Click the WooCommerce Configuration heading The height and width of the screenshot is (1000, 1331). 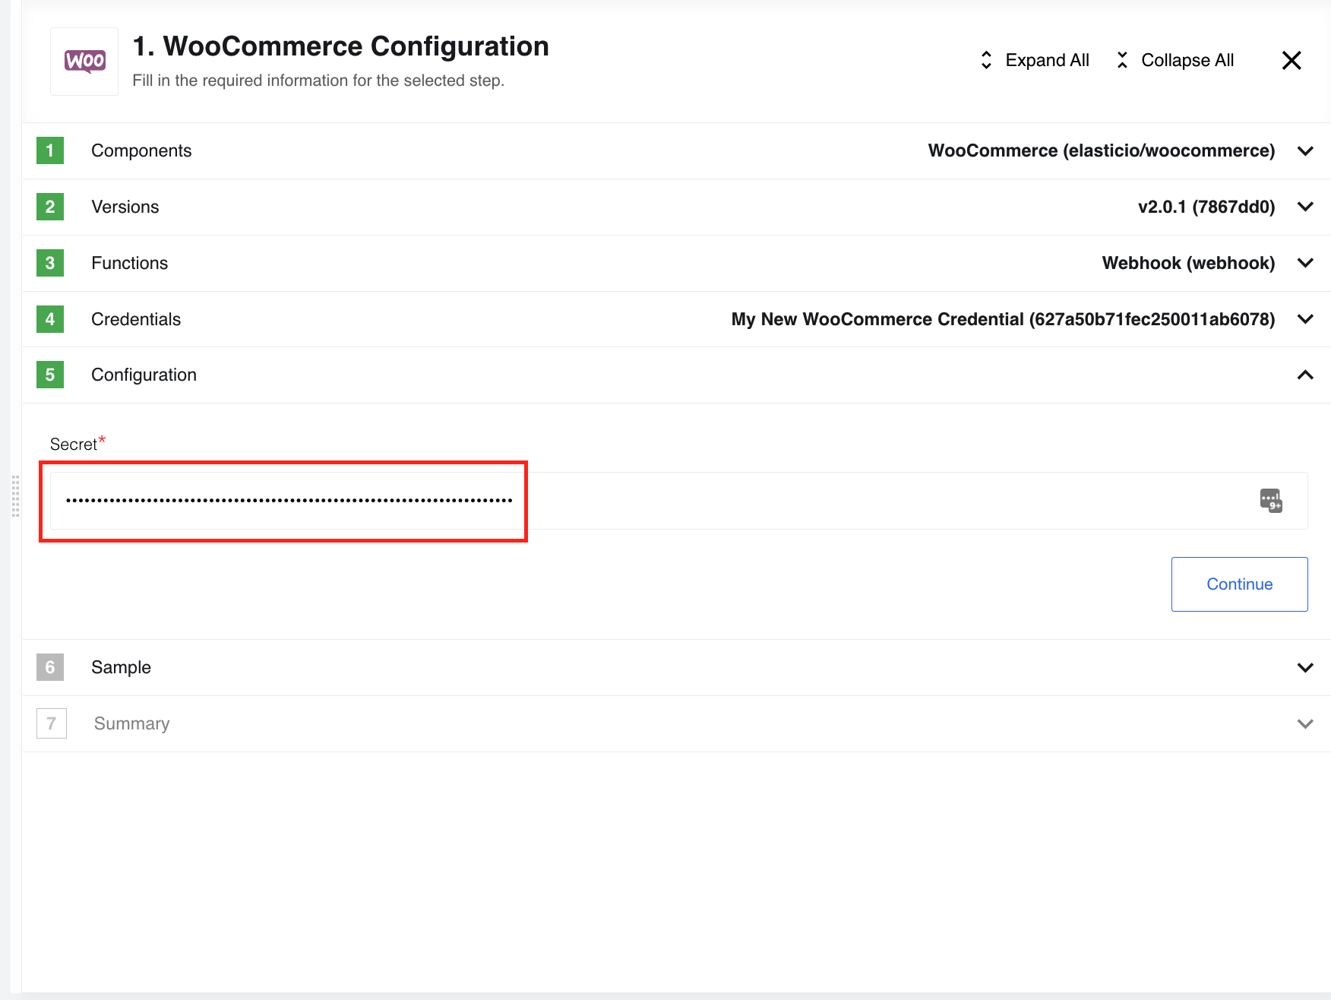[x=340, y=46]
